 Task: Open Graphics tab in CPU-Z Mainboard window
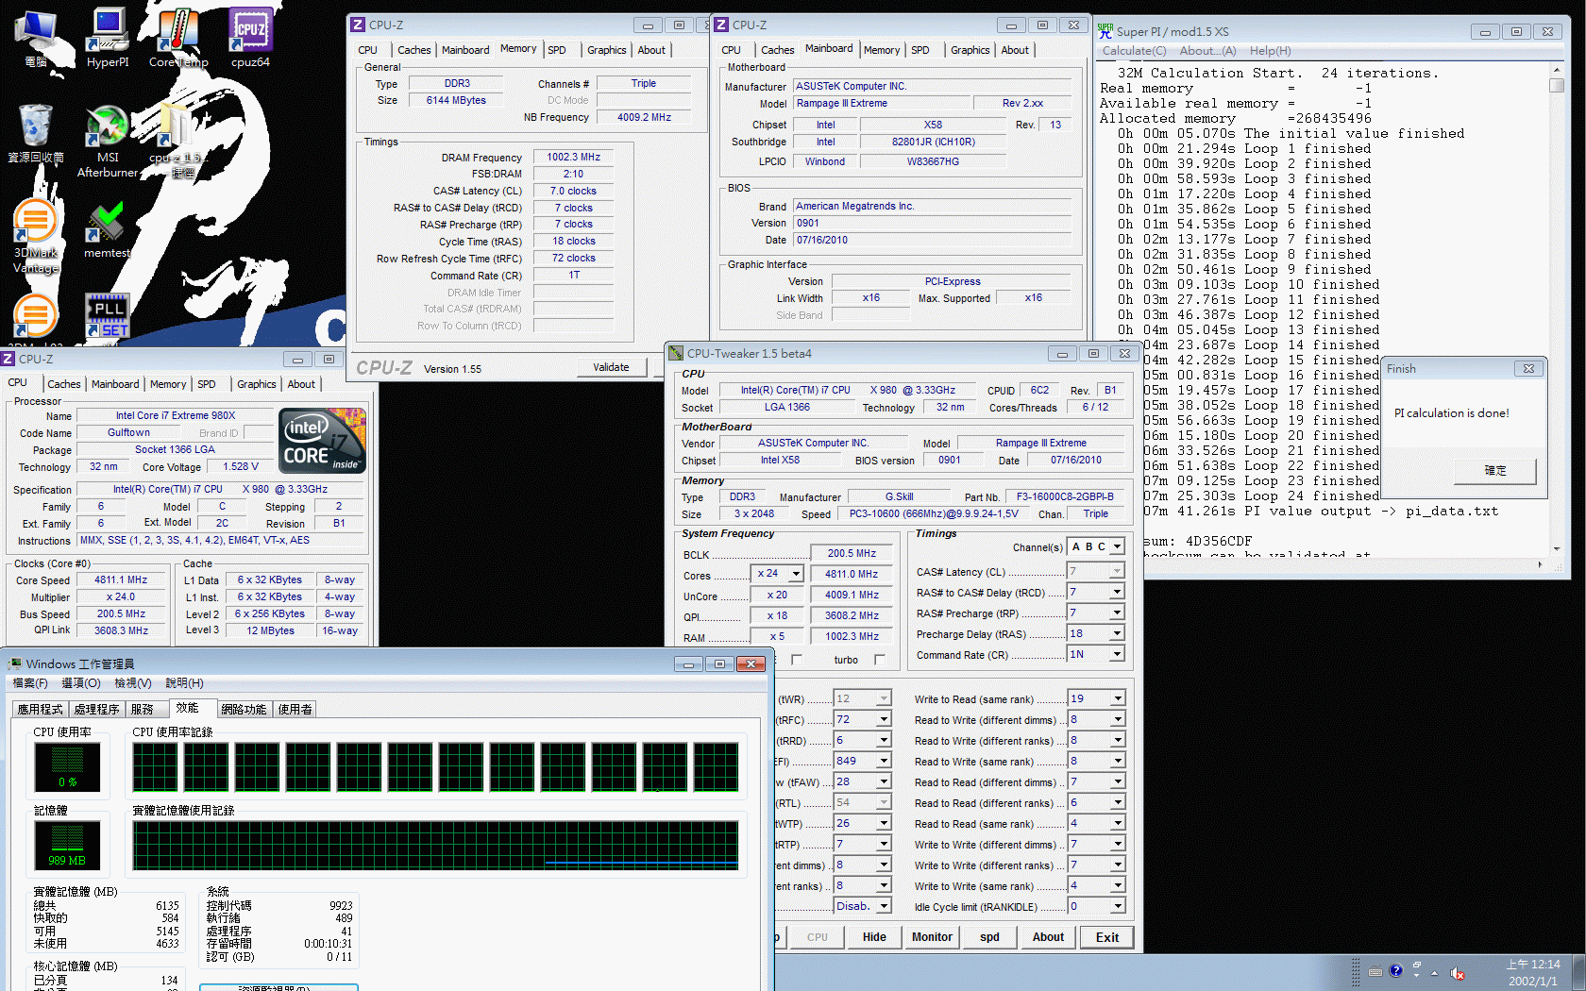point(970,50)
